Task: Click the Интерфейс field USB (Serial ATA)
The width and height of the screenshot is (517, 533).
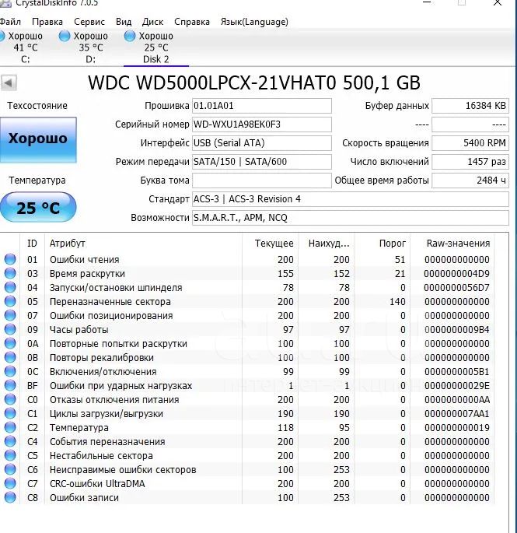Action: pos(262,143)
